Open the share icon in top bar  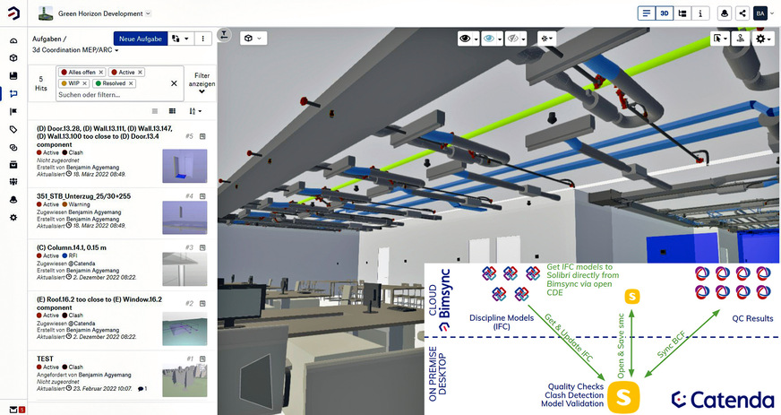click(x=742, y=13)
